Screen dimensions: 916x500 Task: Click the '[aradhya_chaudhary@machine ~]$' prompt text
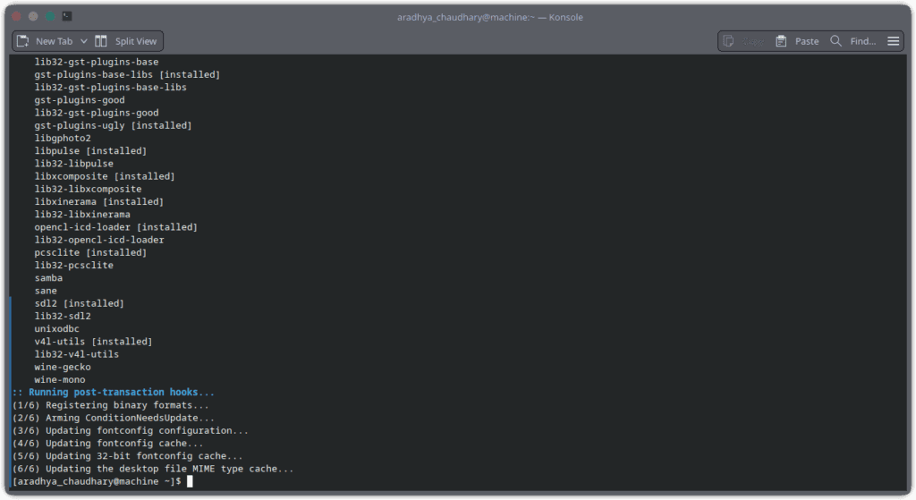(x=97, y=481)
